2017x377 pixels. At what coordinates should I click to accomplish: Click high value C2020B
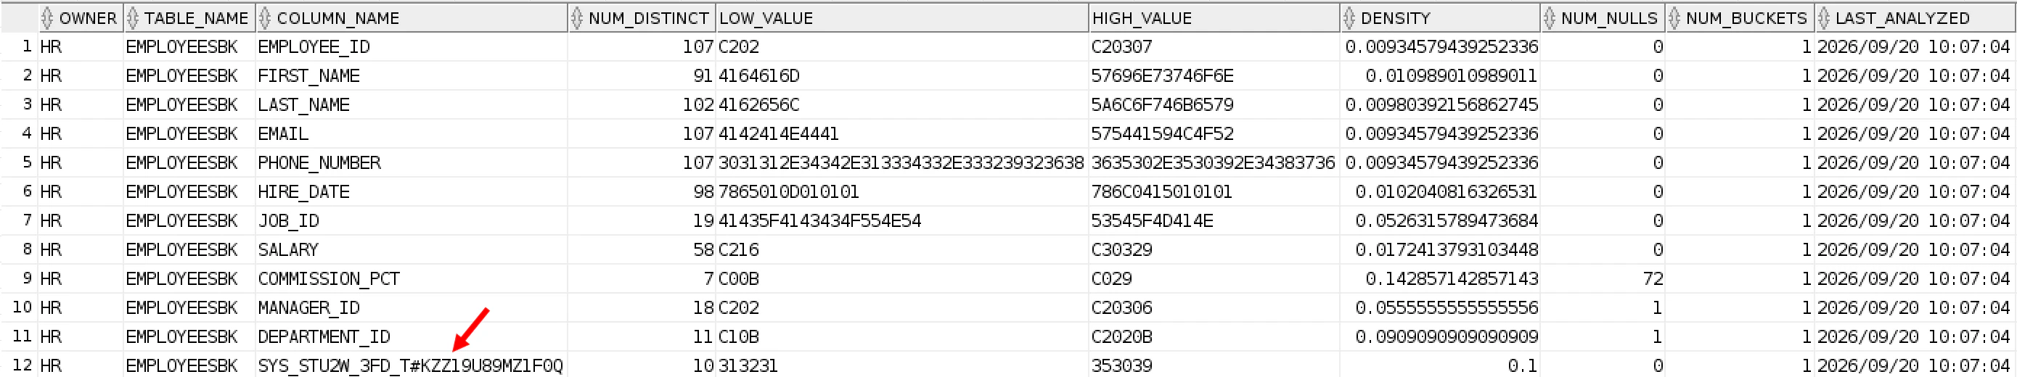click(1121, 336)
